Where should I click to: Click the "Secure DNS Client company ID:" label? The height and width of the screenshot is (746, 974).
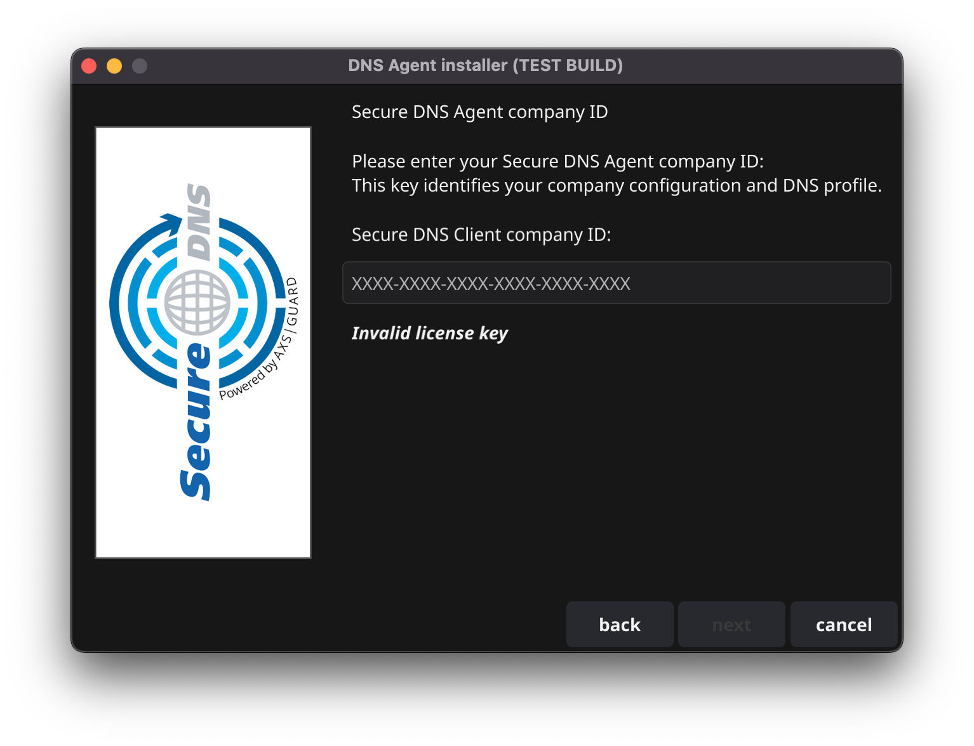tap(481, 235)
